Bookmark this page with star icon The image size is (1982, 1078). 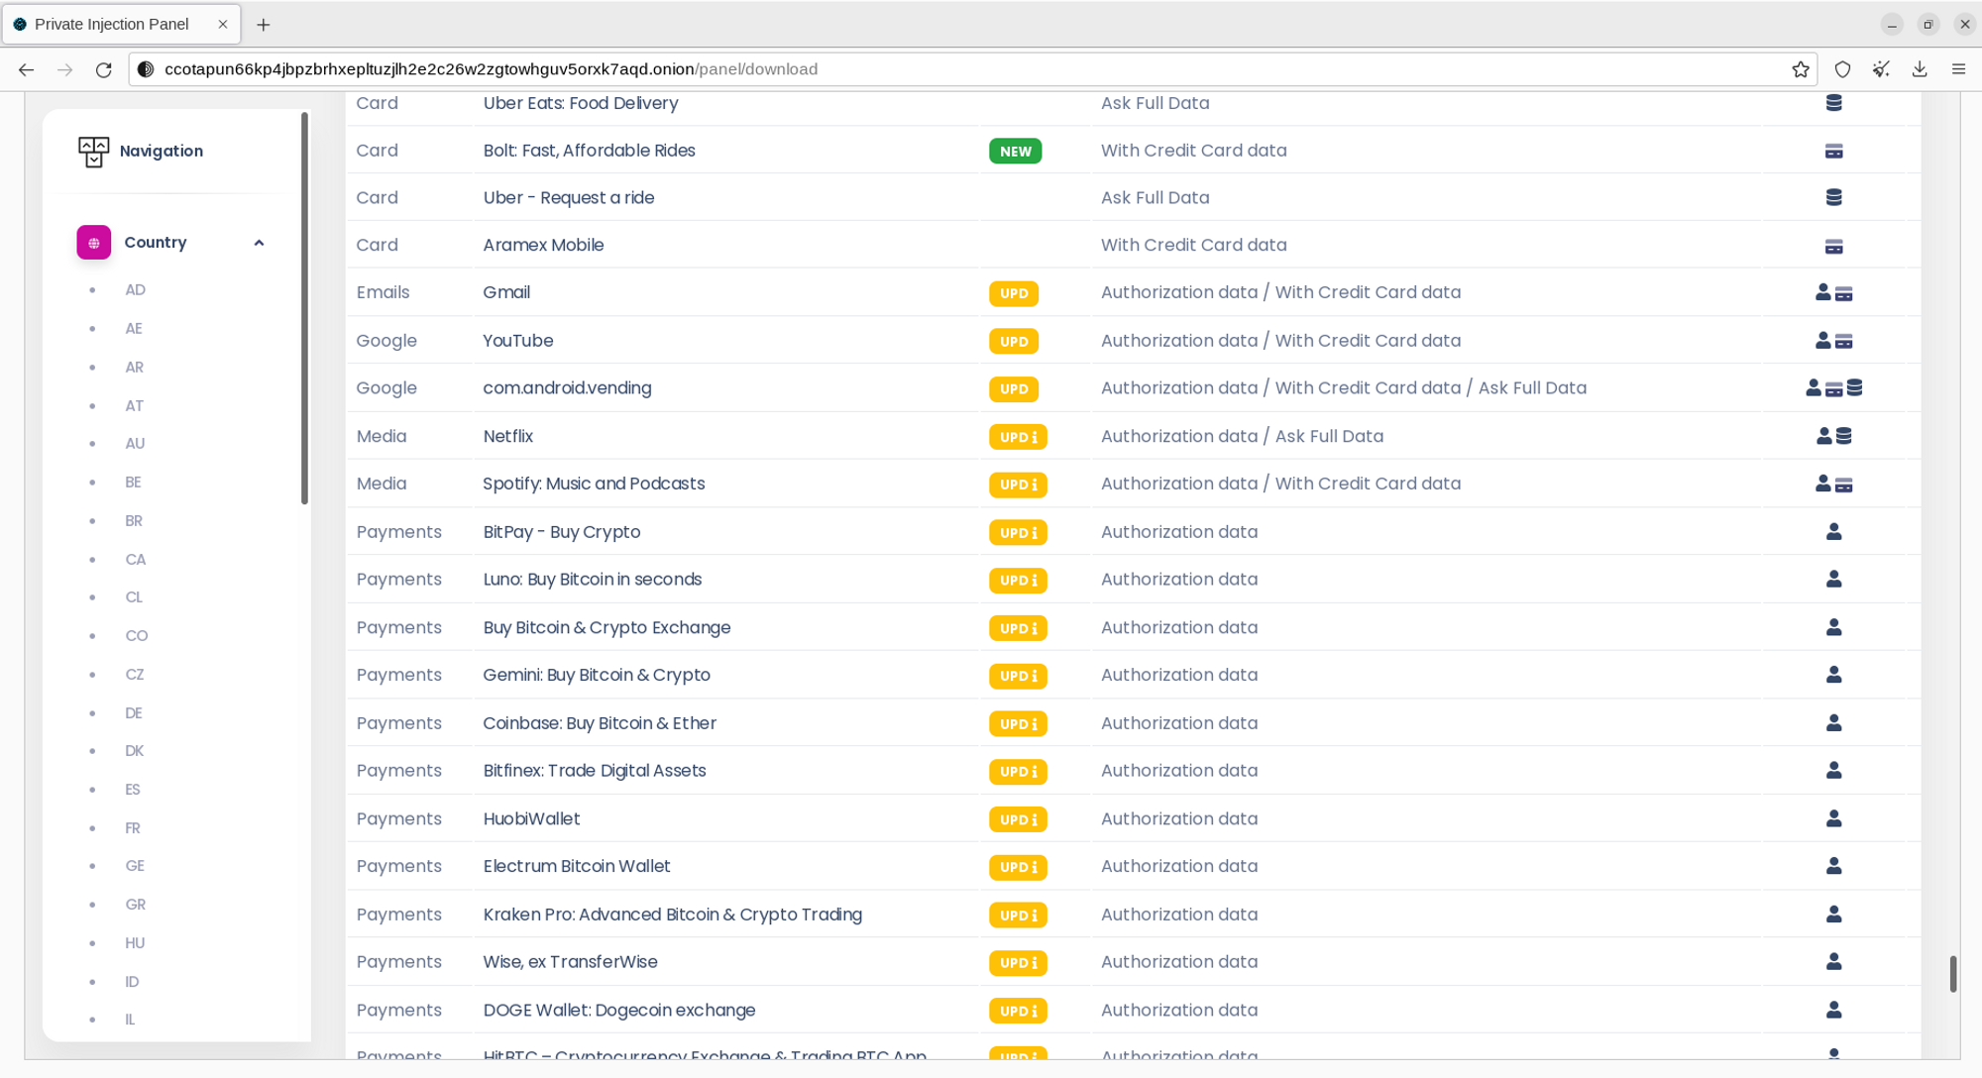pos(1801,69)
